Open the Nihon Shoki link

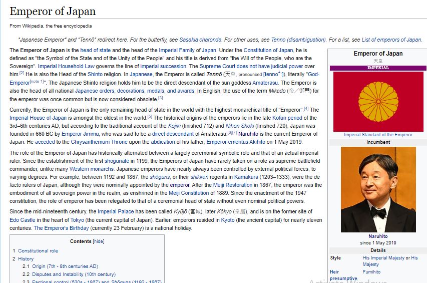pos(240,126)
